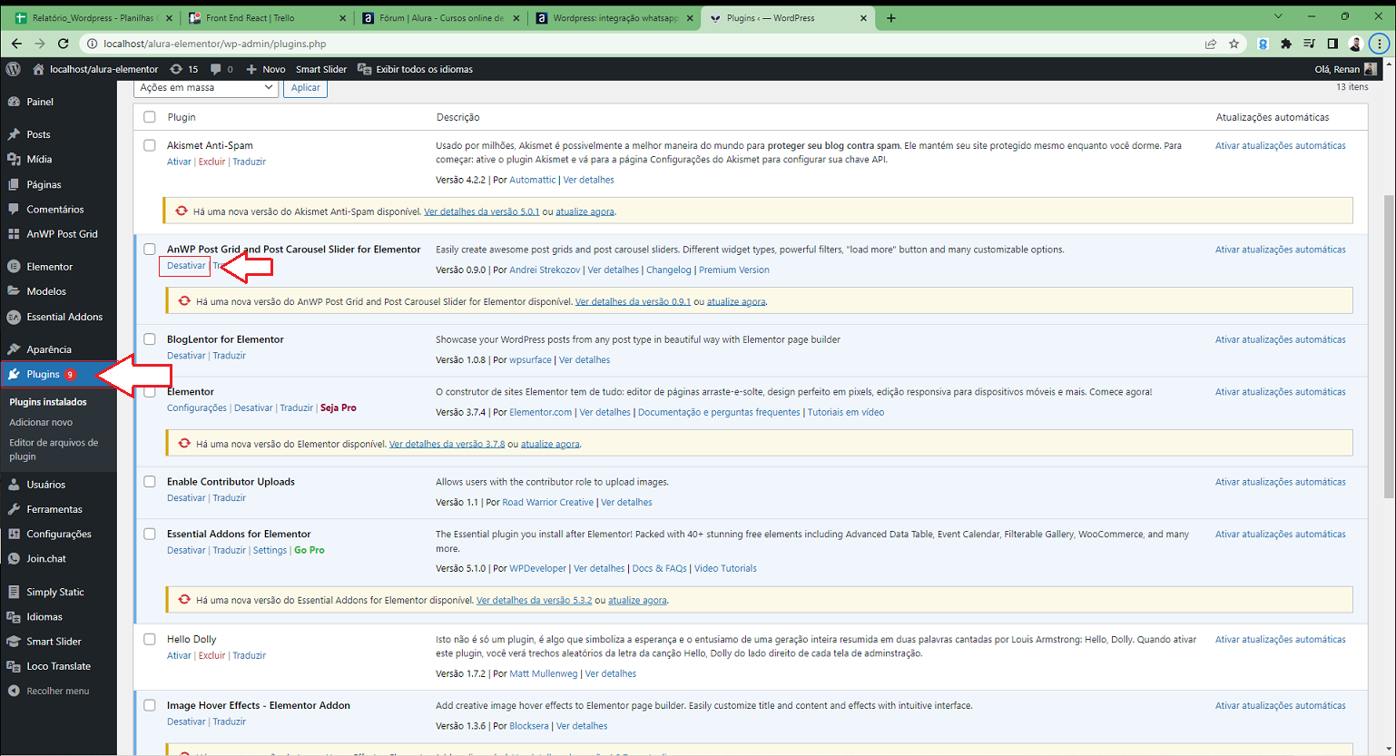Image resolution: width=1396 pixels, height=756 pixels.
Task: Check the Enable Contributor Uploads checkbox
Action: 150,482
